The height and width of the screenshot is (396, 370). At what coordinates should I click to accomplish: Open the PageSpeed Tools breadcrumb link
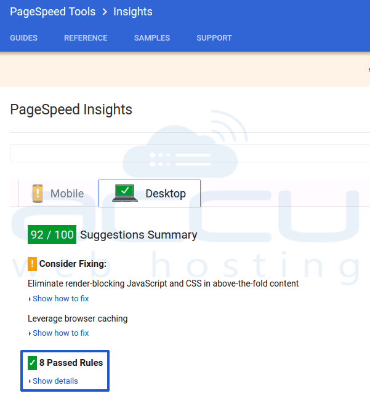[52, 12]
